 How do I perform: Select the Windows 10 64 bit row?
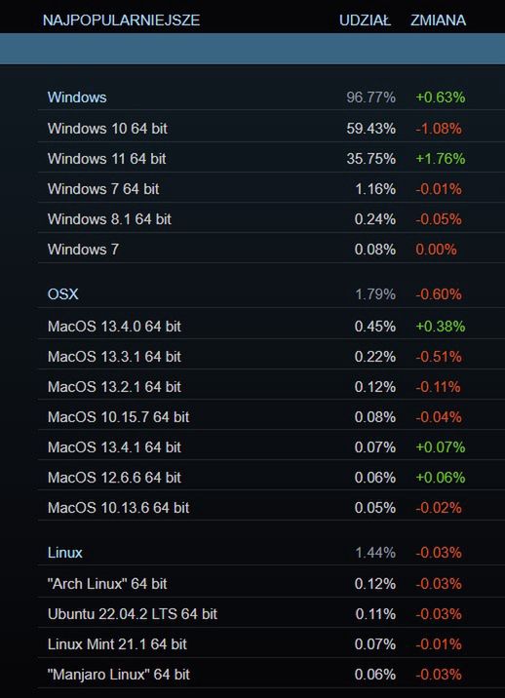pos(271,129)
